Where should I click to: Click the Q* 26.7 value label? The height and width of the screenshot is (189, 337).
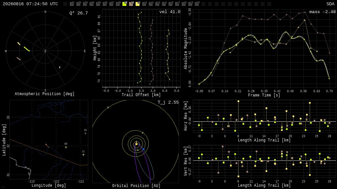pyautogui.click(x=79, y=13)
